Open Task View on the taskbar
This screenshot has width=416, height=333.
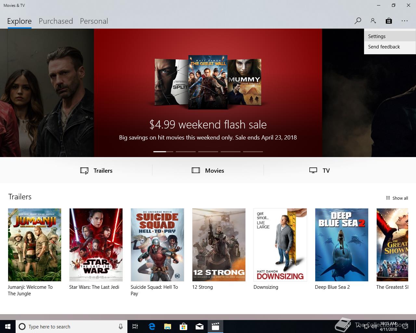click(x=135, y=326)
